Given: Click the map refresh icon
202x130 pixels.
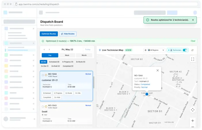Looking at the screenshot, I should [x=192, y=50].
